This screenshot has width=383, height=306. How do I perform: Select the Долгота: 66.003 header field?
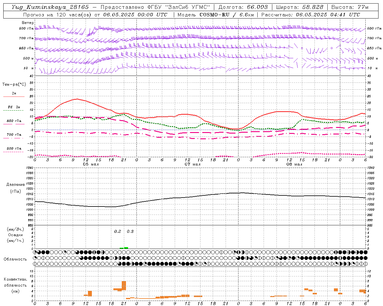click(x=243, y=7)
